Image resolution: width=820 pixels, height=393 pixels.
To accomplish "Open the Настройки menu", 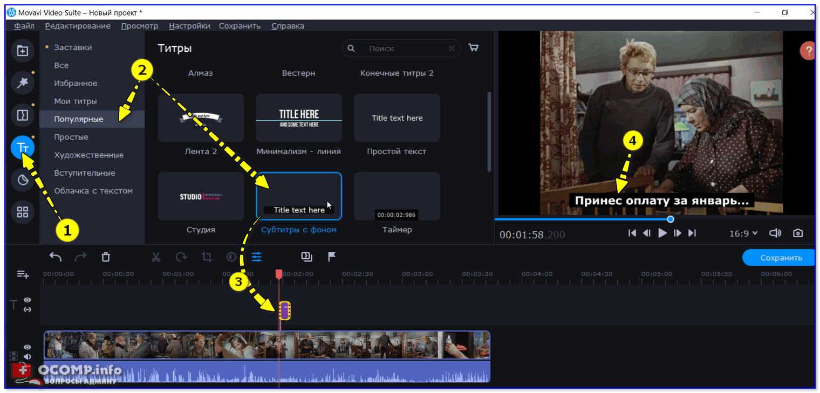I will point(189,26).
